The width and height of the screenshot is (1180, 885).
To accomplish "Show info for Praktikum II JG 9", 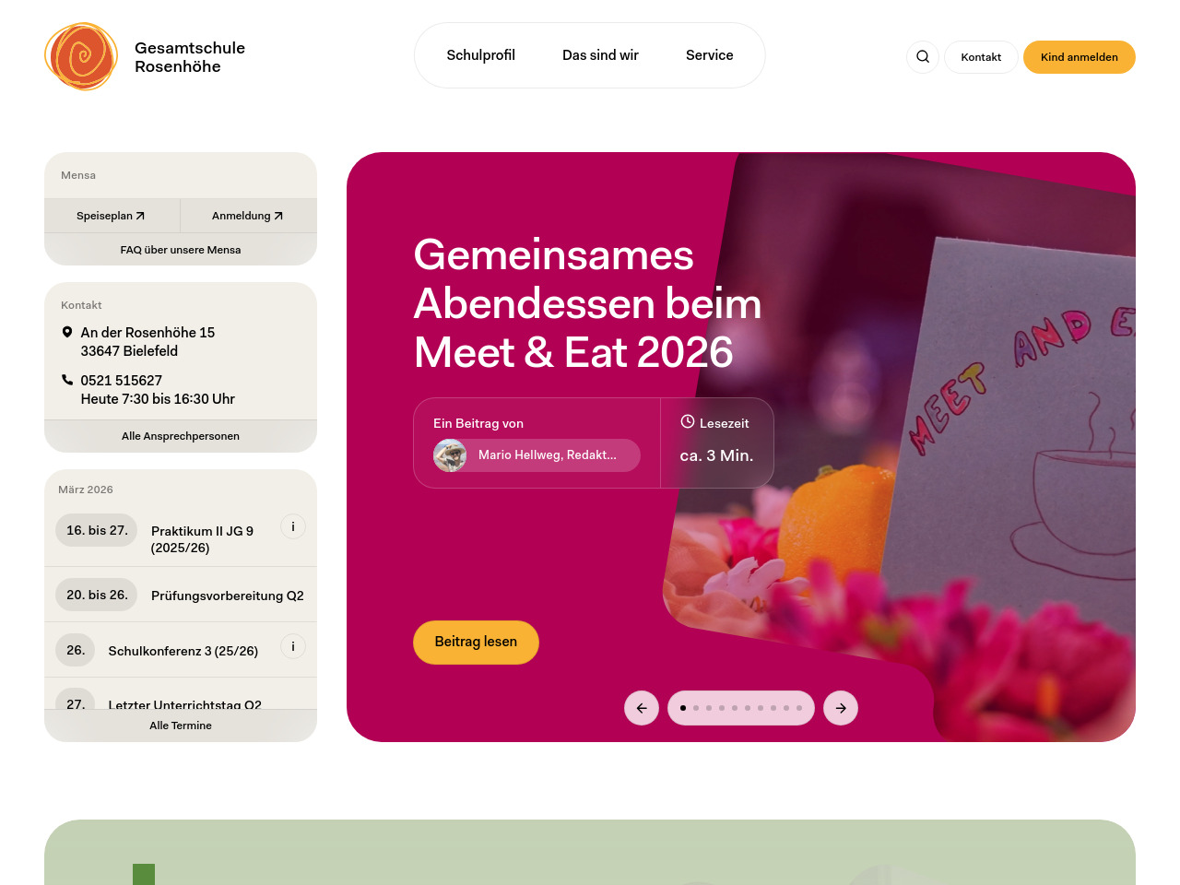I will (293, 526).
